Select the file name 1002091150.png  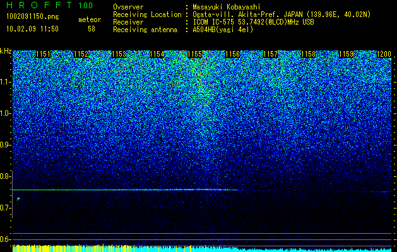coord(33,16)
